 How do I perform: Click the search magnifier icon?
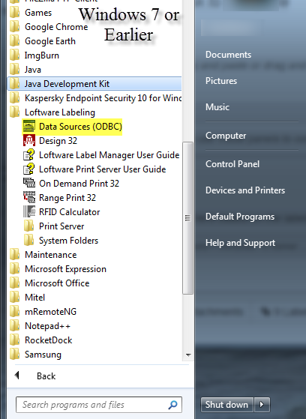click(172, 405)
